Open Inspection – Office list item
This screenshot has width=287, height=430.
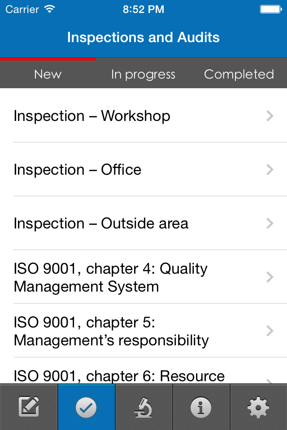(x=143, y=169)
